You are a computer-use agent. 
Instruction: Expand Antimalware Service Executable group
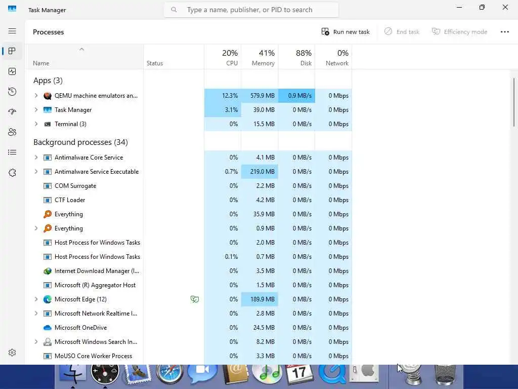click(36, 172)
